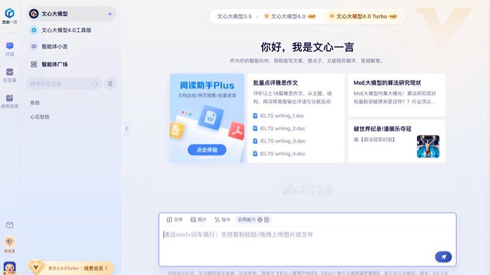This screenshot has height=275, width=490.
Task: Click the mail envelope icon in sidebar
Action: coord(10,225)
